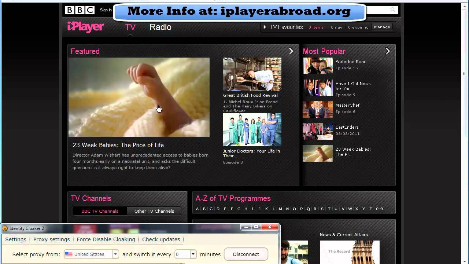Image resolution: width=469 pixels, height=264 pixels.
Task: Maximize Identity Cloaker window
Action: coord(256,227)
